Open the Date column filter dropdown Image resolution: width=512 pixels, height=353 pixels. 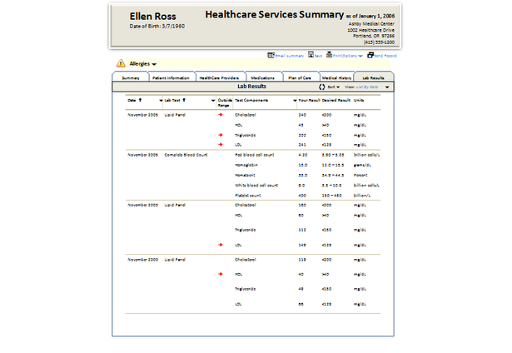[x=161, y=100]
